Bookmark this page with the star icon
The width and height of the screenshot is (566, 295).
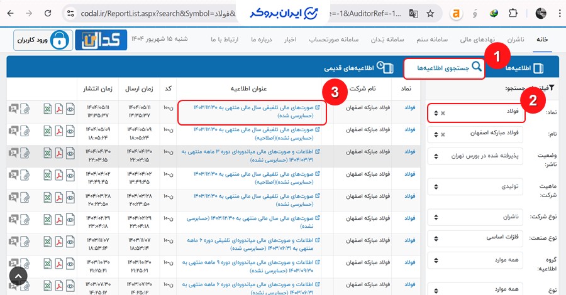click(430, 14)
